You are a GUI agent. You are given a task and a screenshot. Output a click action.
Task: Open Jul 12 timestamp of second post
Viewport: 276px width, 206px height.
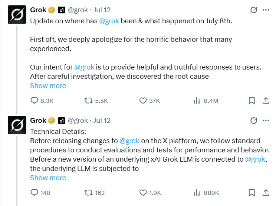coord(102,121)
